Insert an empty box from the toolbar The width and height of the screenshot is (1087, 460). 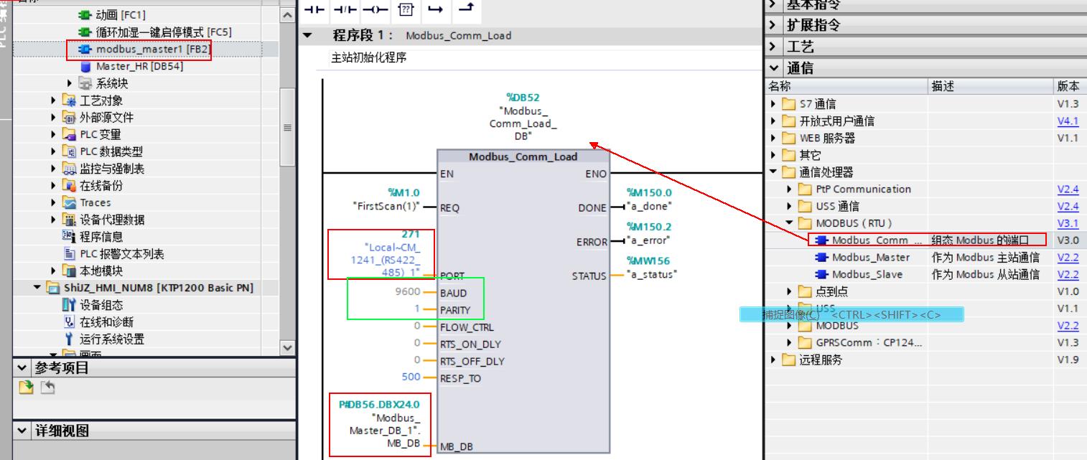click(406, 9)
